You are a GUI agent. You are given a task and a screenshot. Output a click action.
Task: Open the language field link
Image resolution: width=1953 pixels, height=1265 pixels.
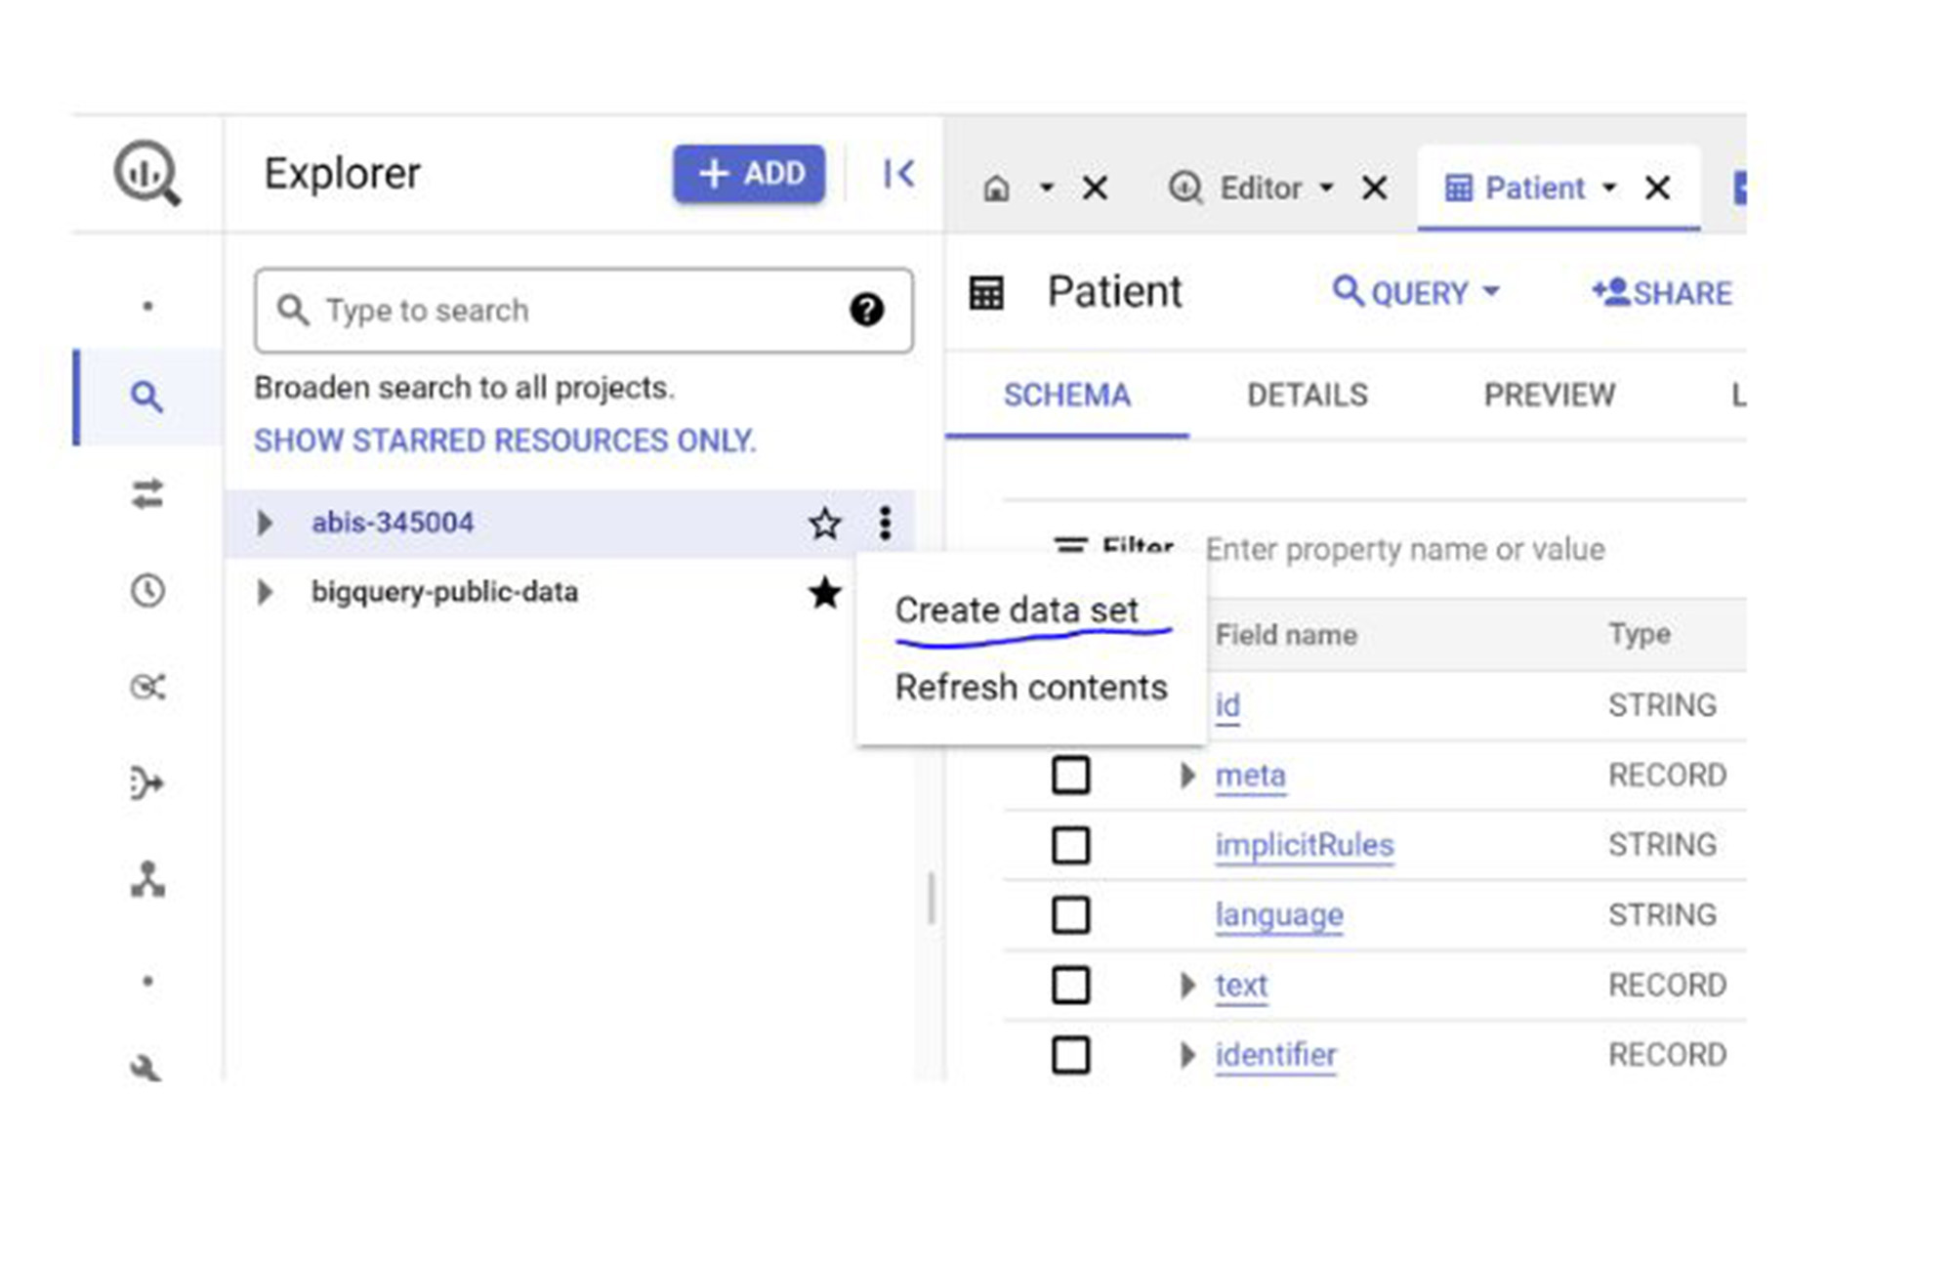point(1279,915)
